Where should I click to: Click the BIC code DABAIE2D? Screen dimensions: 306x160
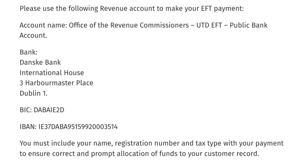[49, 110]
